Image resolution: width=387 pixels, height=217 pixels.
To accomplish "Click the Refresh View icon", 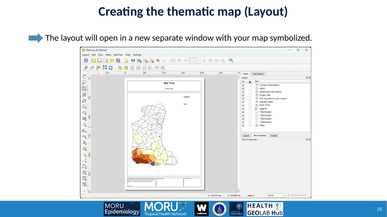I will coord(111,68).
